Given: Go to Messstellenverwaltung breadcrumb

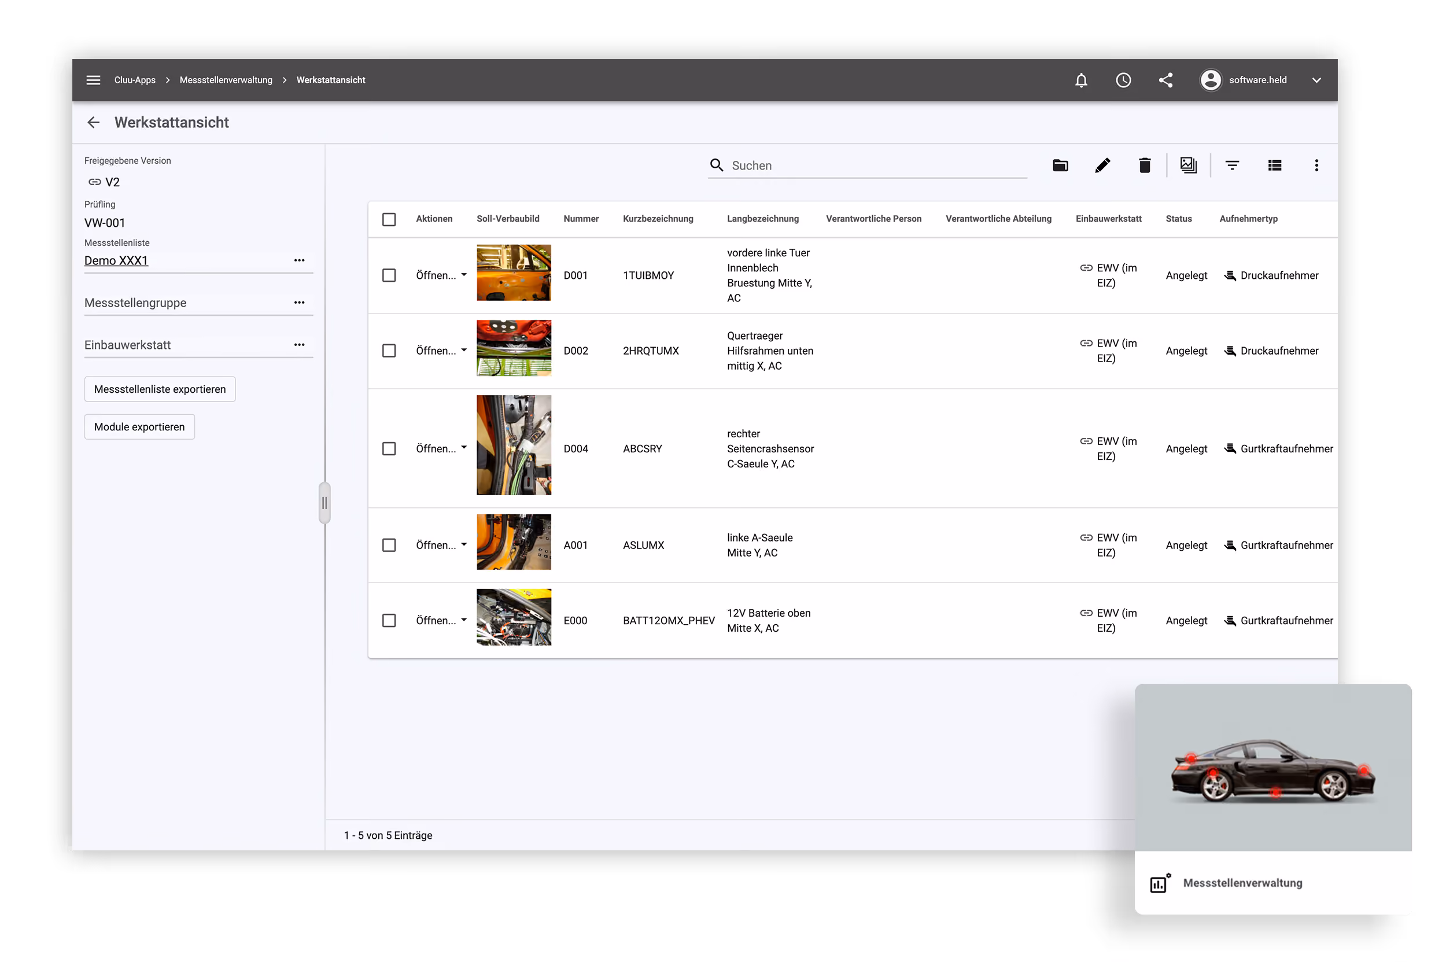Looking at the screenshot, I should (x=226, y=80).
